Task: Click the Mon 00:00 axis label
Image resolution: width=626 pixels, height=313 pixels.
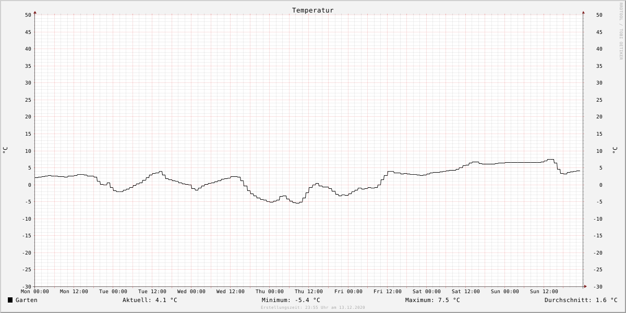Action: pos(35,292)
